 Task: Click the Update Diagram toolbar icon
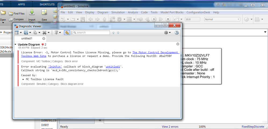pyautogui.click(x=140, y=19)
